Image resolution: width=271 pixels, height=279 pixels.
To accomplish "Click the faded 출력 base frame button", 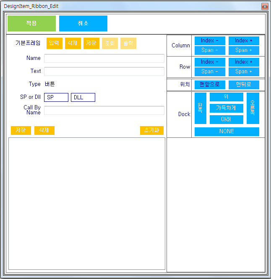I will [x=128, y=43].
